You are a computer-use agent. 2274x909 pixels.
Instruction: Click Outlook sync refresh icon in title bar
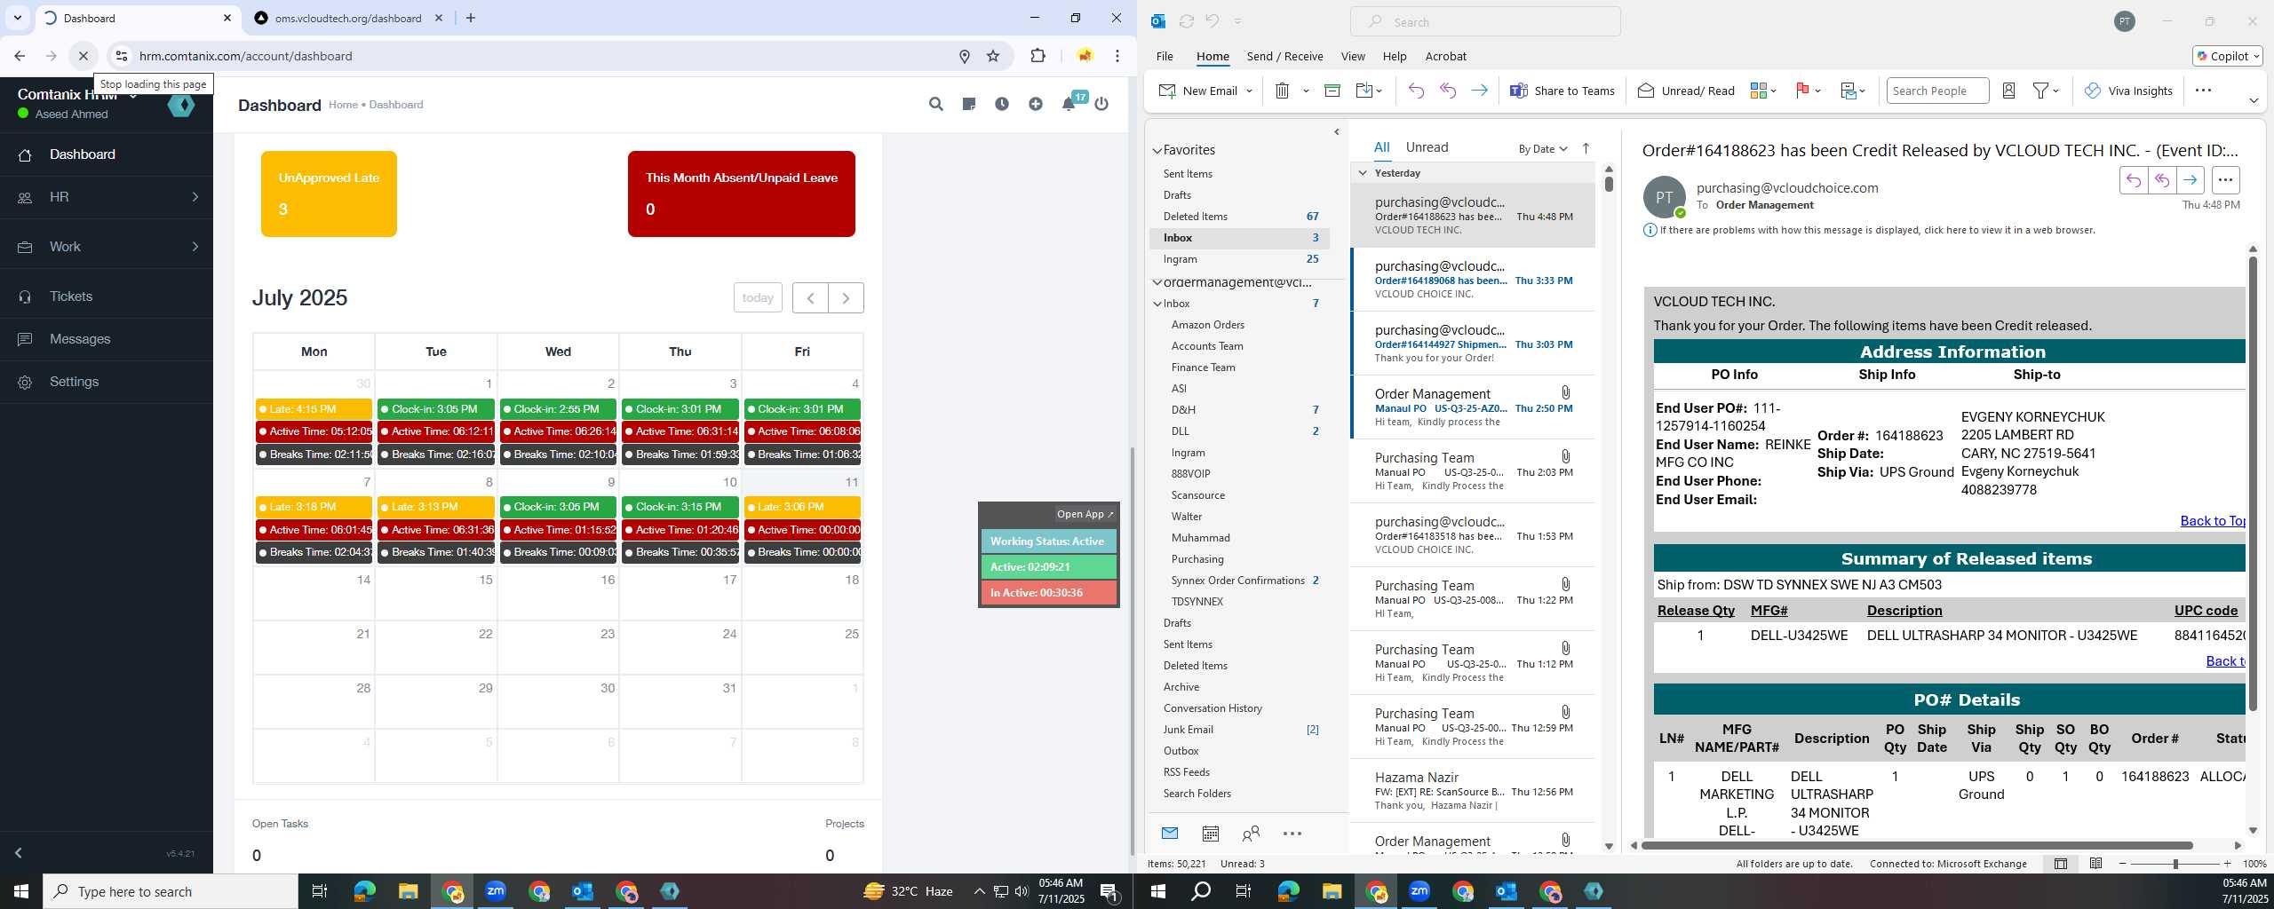[1186, 21]
